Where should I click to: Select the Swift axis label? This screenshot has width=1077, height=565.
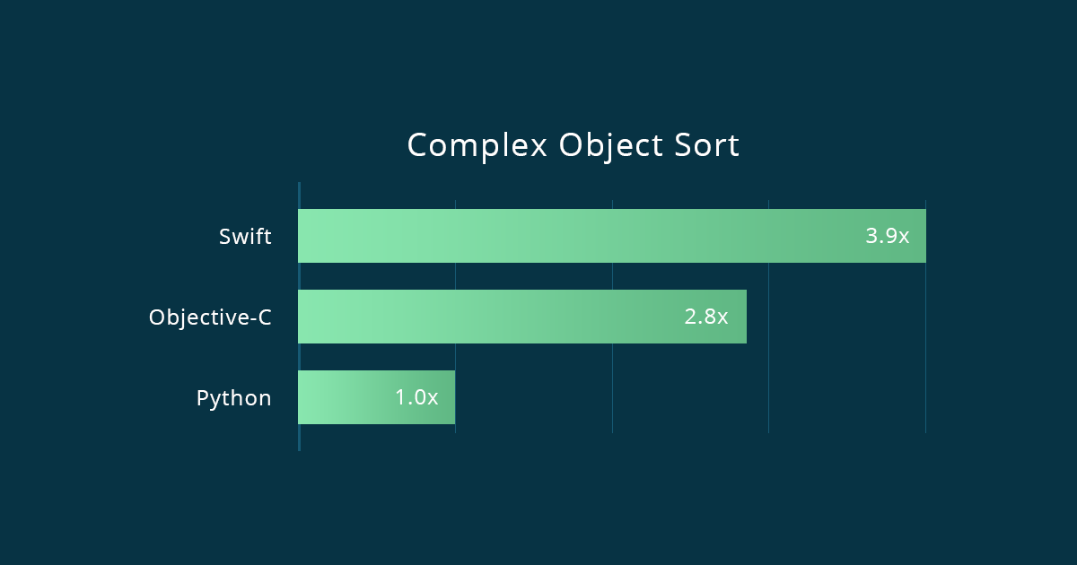(x=245, y=237)
